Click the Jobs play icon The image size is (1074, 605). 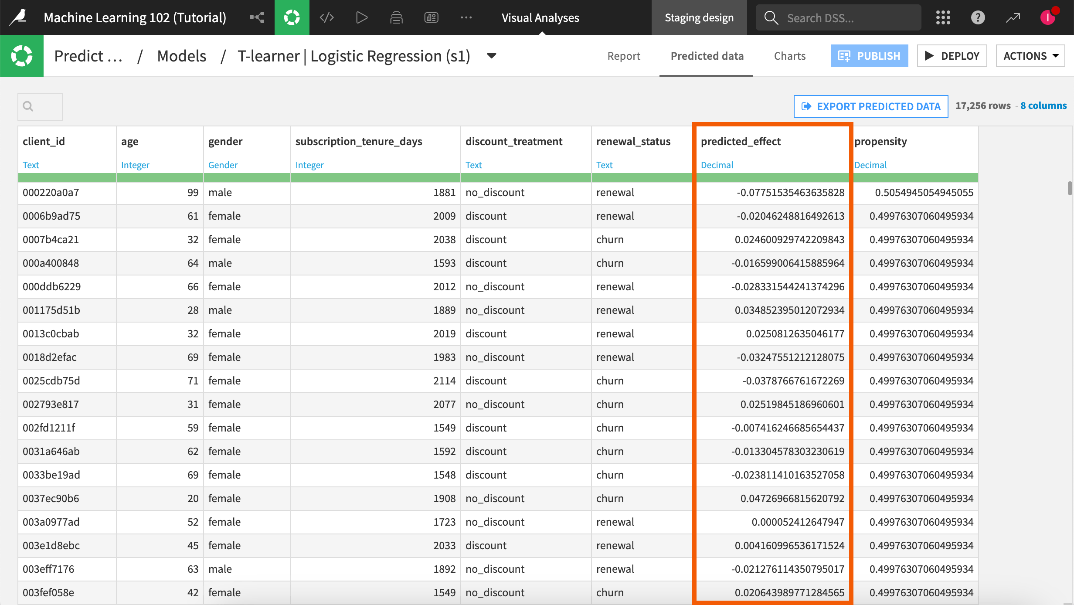point(361,17)
